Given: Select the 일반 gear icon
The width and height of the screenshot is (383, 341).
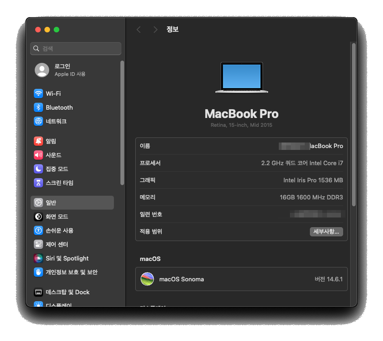Looking at the screenshot, I should pyautogui.click(x=38, y=203).
